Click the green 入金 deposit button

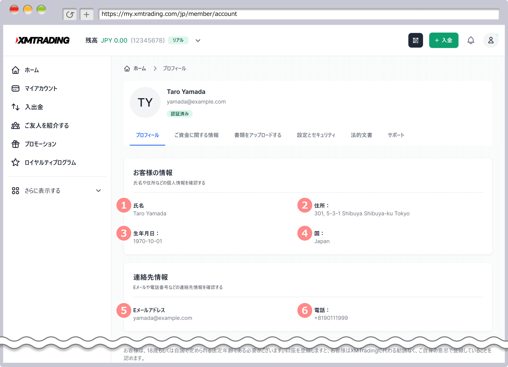443,40
